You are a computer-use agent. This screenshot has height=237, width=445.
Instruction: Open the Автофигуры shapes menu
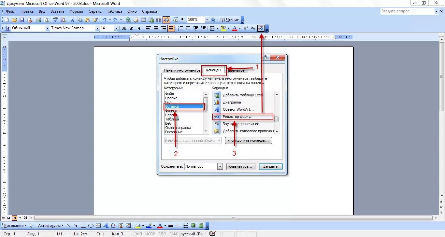(x=51, y=226)
